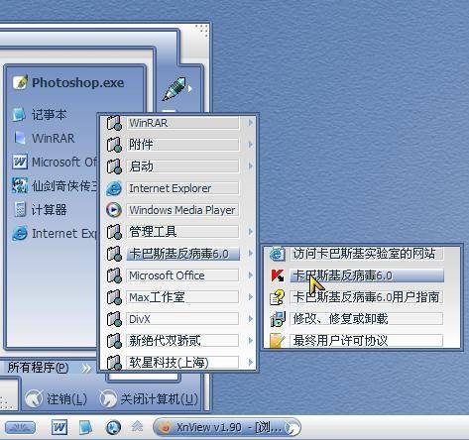Expand the 启动 submenu arrow
The image size is (469, 440).
pyautogui.click(x=251, y=166)
